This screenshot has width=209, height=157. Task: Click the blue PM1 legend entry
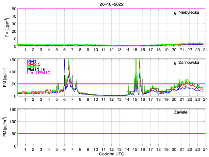(x=32, y=61)
